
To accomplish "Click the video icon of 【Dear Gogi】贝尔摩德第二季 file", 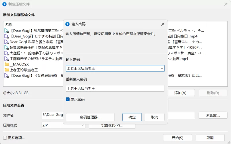I will coord(7,30).
